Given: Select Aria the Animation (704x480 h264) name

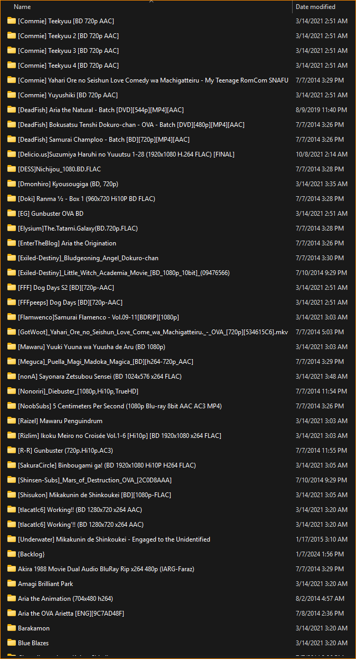Looking at the screenshot, I should (65, 599).
